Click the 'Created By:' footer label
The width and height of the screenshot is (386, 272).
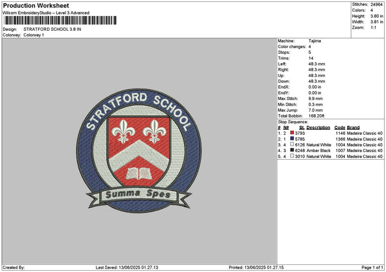click(14, 268)
